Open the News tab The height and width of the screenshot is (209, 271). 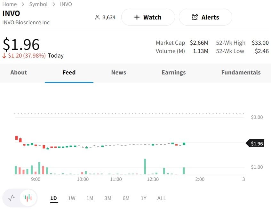pyautogui.click(x=119, y=73)
